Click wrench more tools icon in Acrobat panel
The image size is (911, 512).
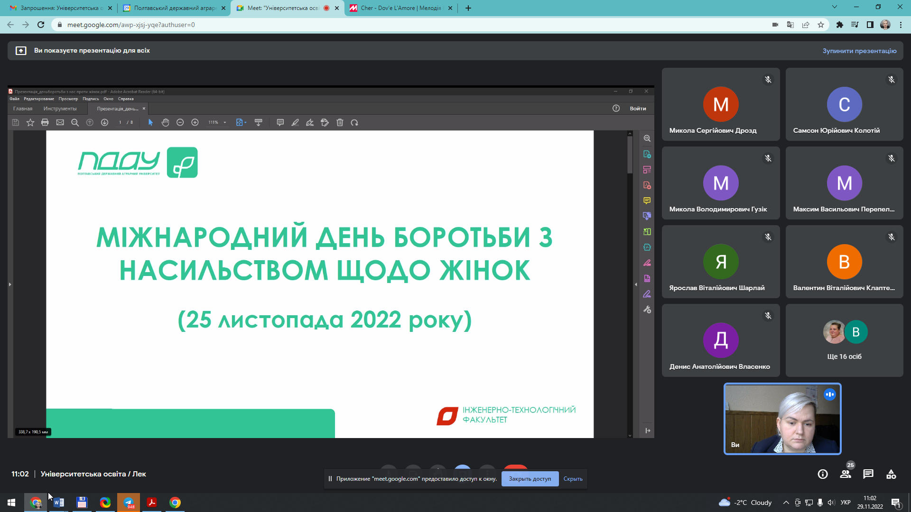(647, 310)
